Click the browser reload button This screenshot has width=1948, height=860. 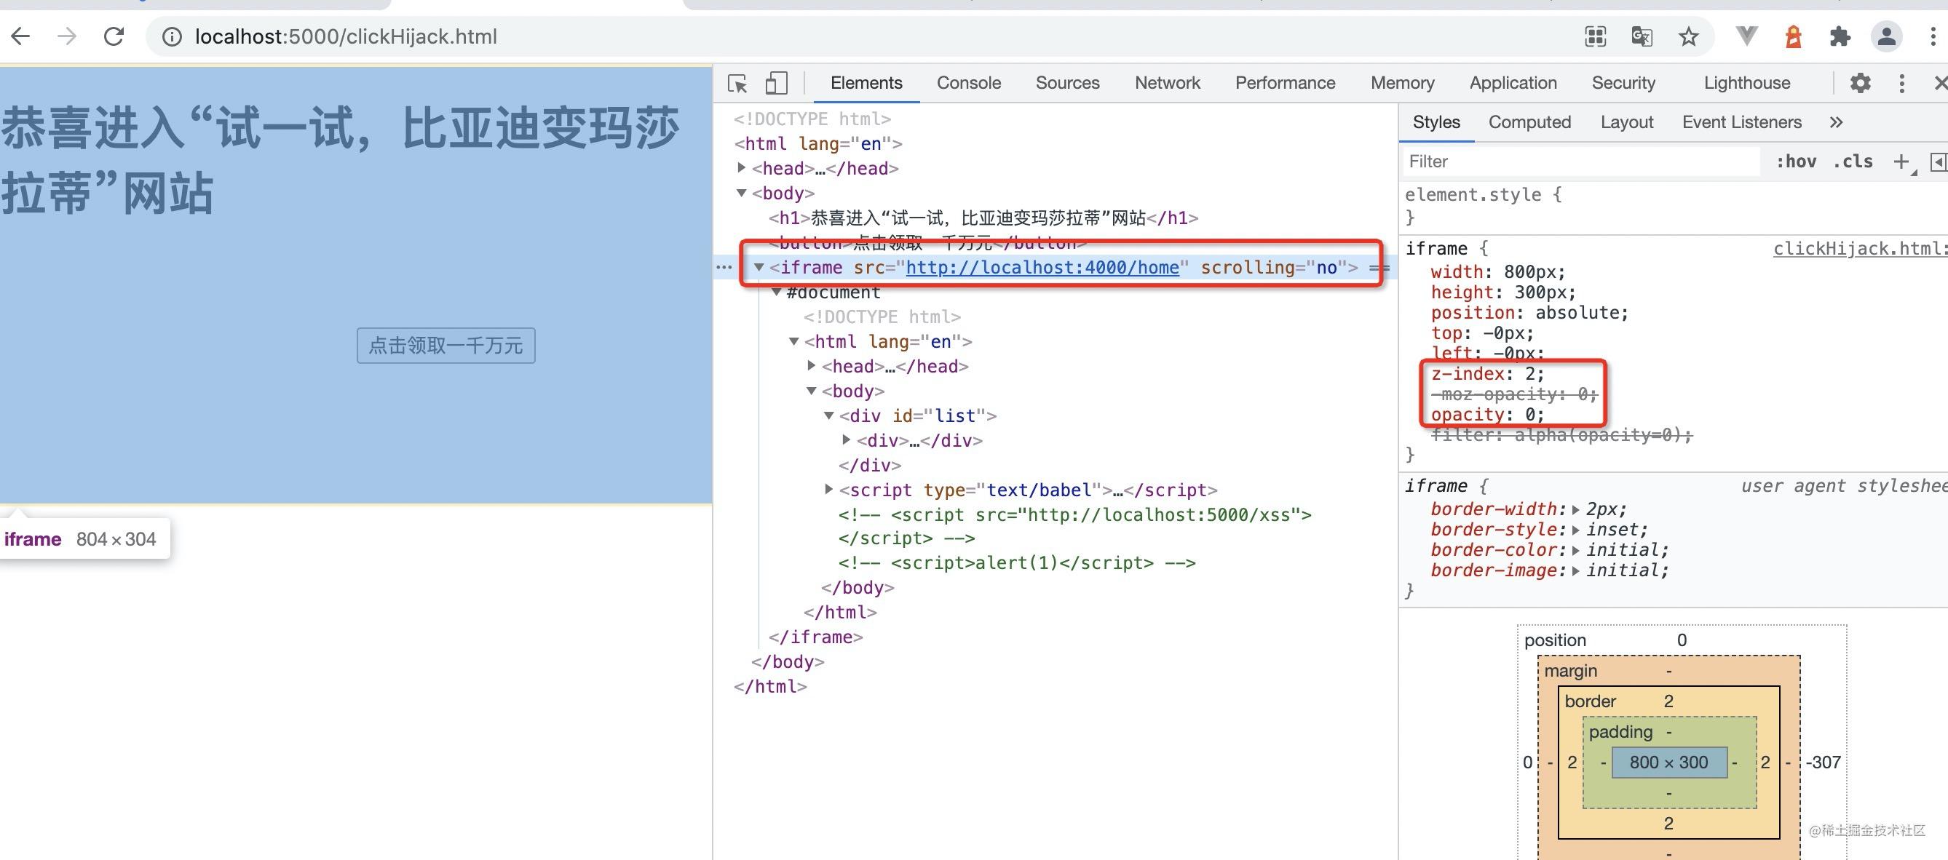coord(114,36)
